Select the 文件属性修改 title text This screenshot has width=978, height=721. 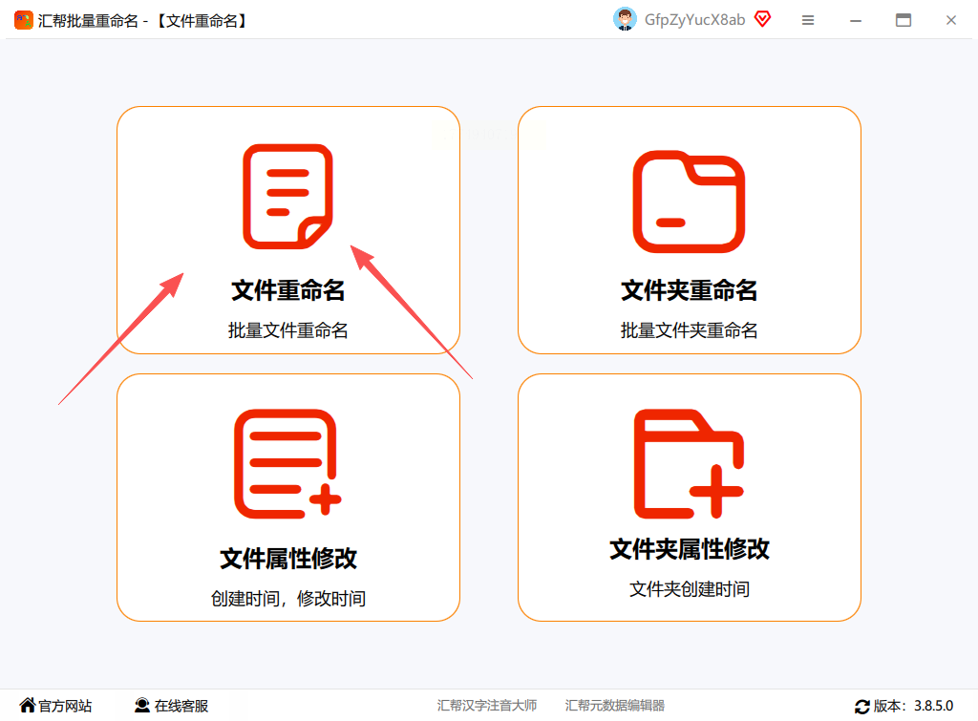coord(287,559)
